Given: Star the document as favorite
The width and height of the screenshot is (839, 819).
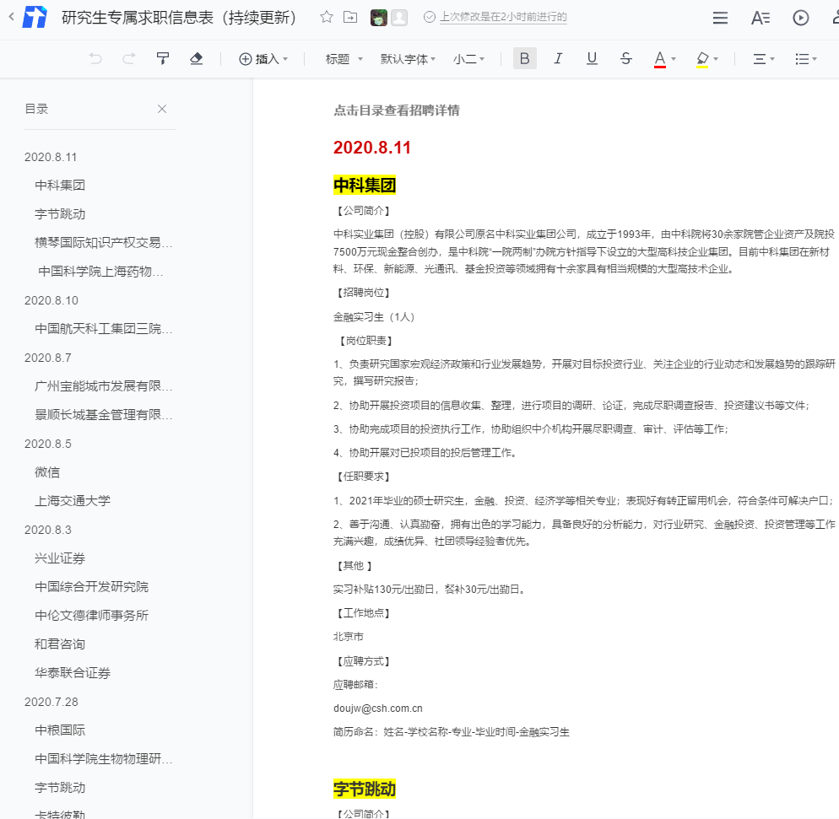Looking at the screenshot, I should tap(327, 17).
